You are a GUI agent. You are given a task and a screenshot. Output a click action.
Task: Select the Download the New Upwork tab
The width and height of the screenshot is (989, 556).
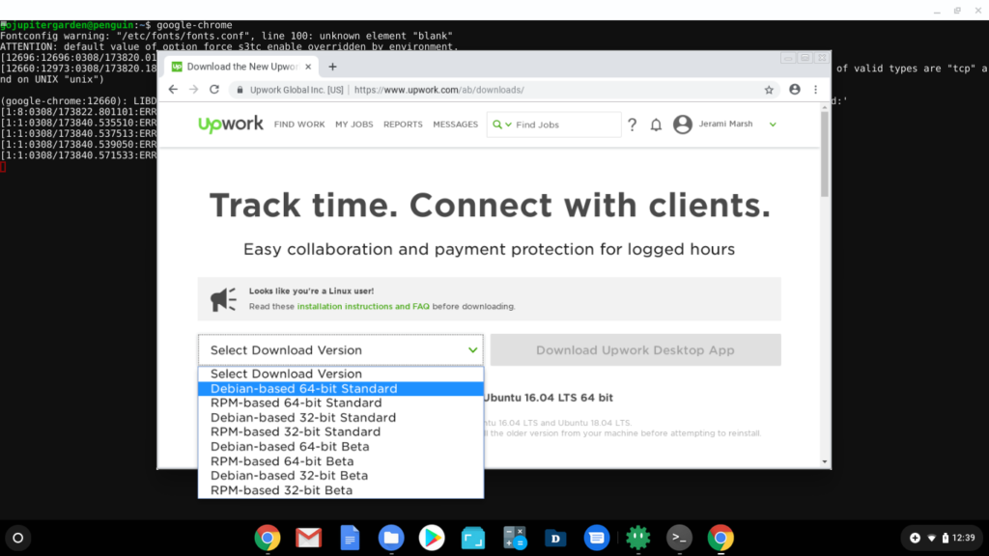[241, 67]
